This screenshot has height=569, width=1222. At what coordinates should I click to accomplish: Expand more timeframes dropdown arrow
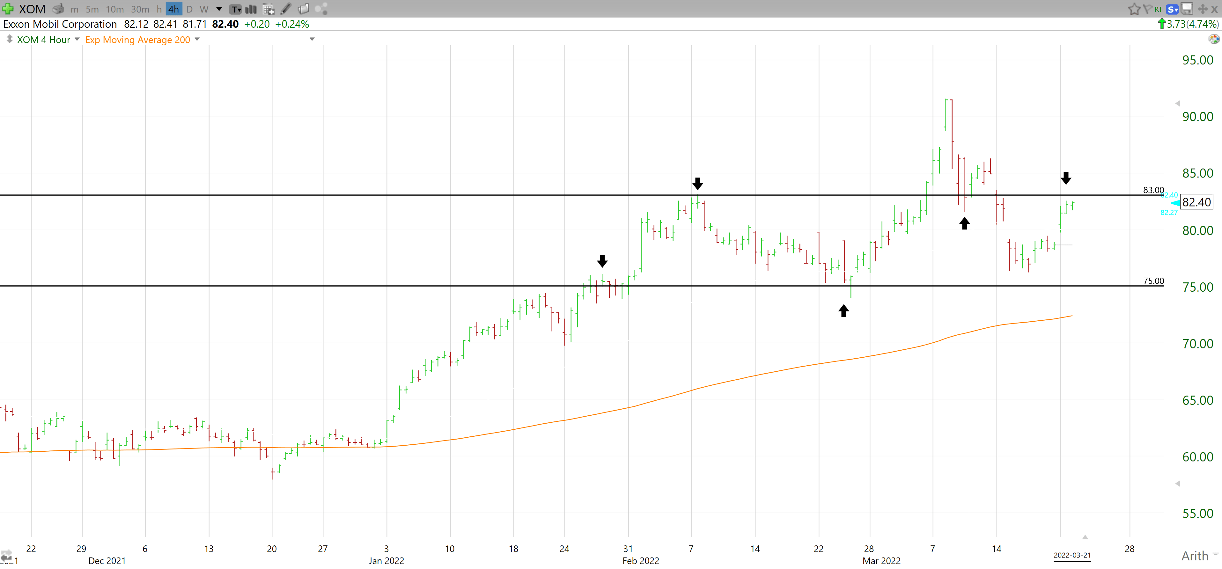tap(219, 9)
